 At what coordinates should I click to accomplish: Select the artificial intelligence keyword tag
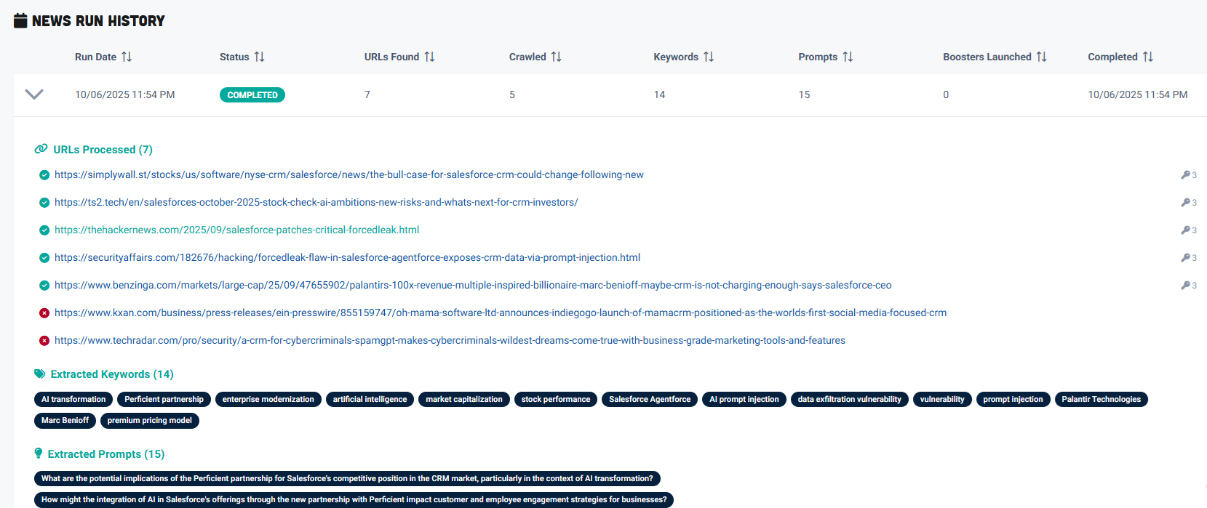point(370,399)
